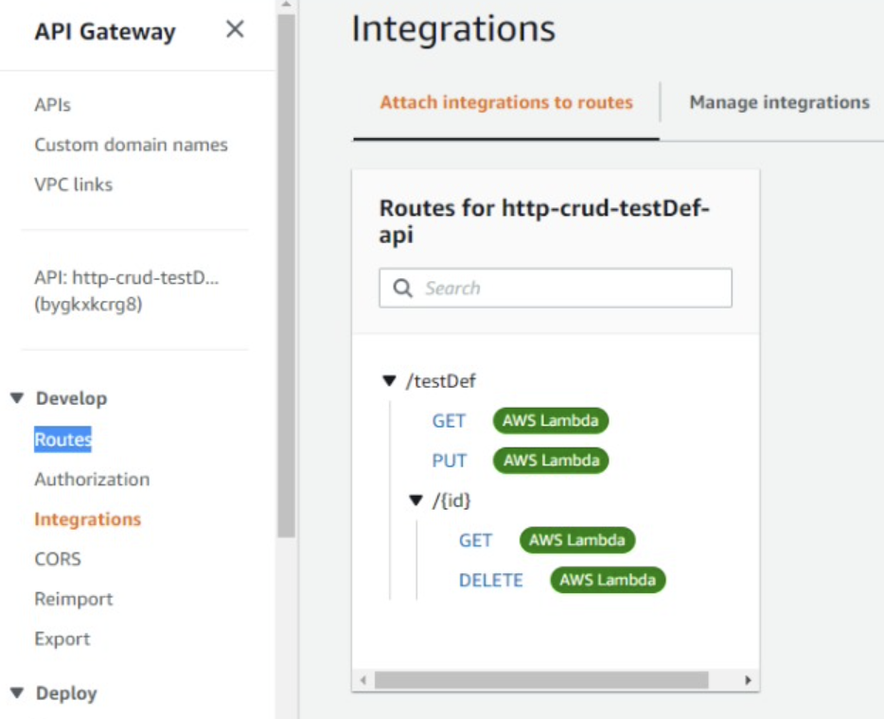
Task: Click the API Gateway title
Action: click(x=105, y=31)
